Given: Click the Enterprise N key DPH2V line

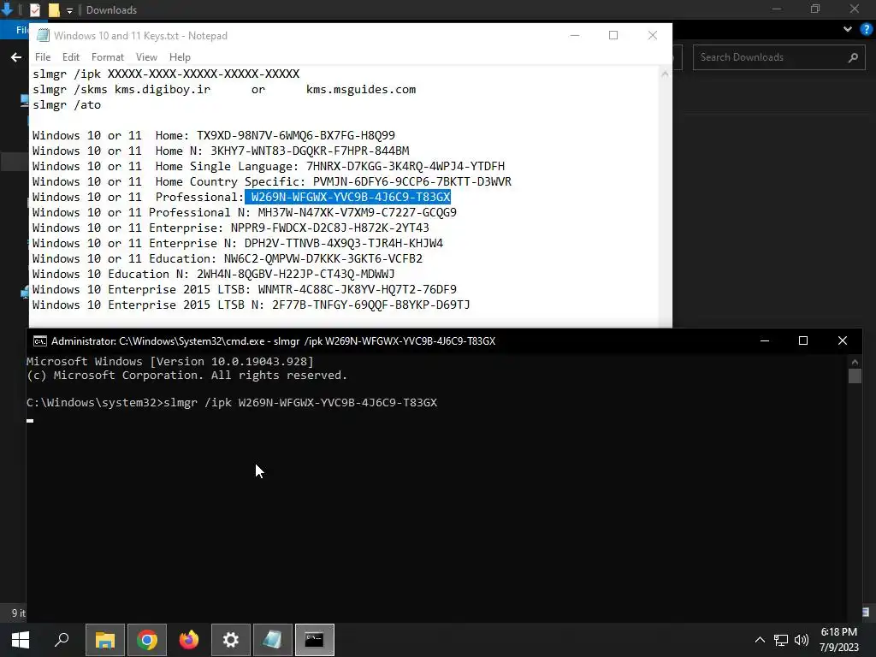Looking at the screenshot, I should click(238, 243).
